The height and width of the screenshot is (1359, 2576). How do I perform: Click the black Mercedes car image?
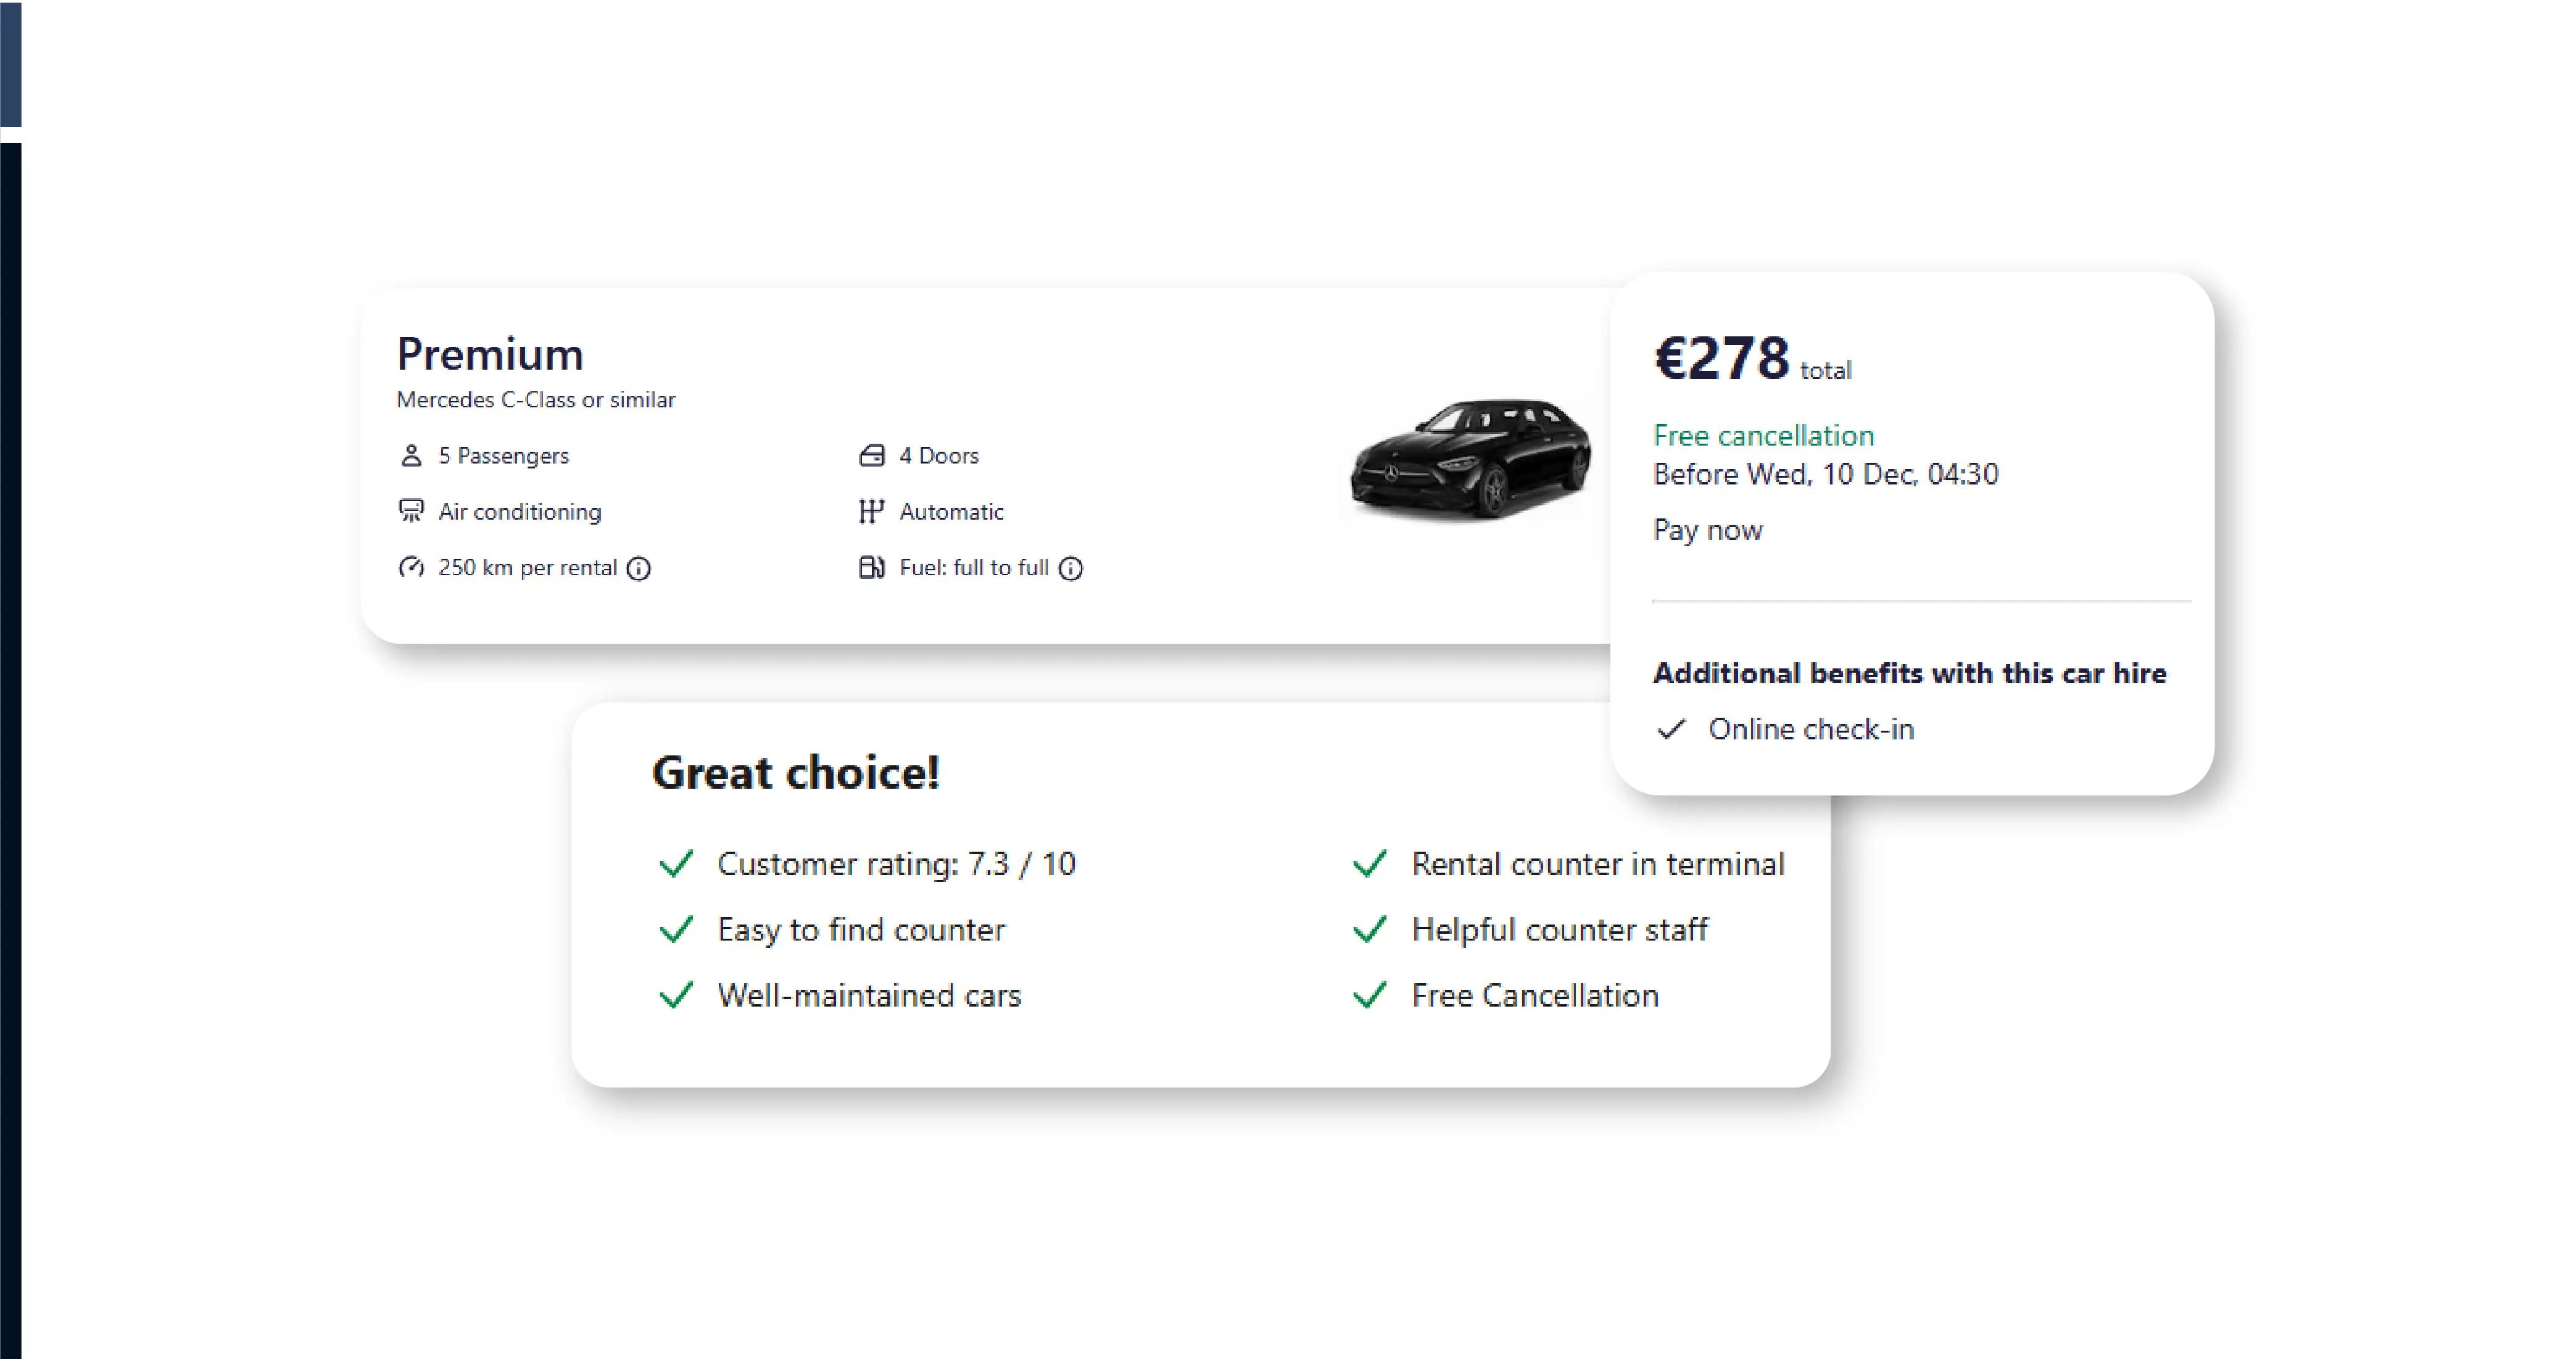pyautogui.click(x=1470, y=460)
